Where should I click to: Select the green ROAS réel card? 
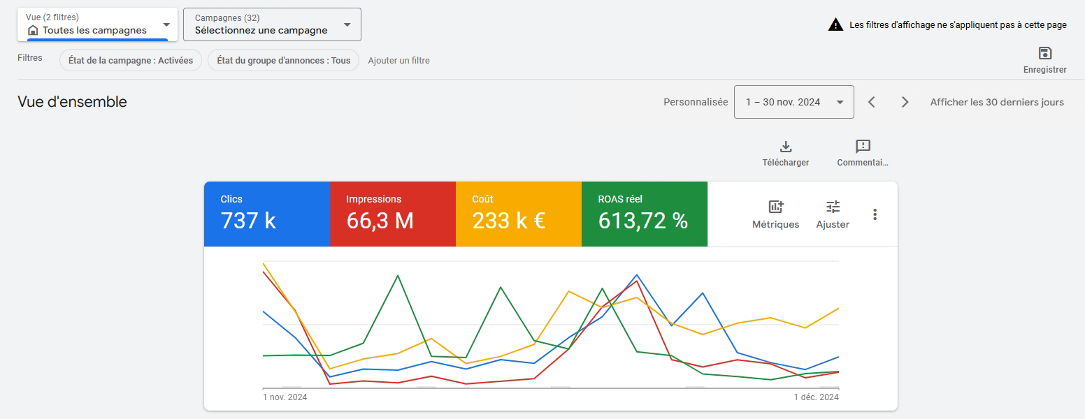[x=644, y=214]
